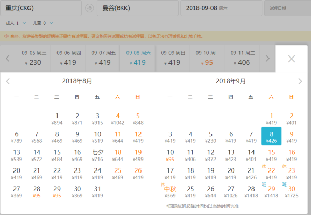Pick 中秋 date priced ¥369
Screen dimensions: 311x215
(x=170, y=192)
